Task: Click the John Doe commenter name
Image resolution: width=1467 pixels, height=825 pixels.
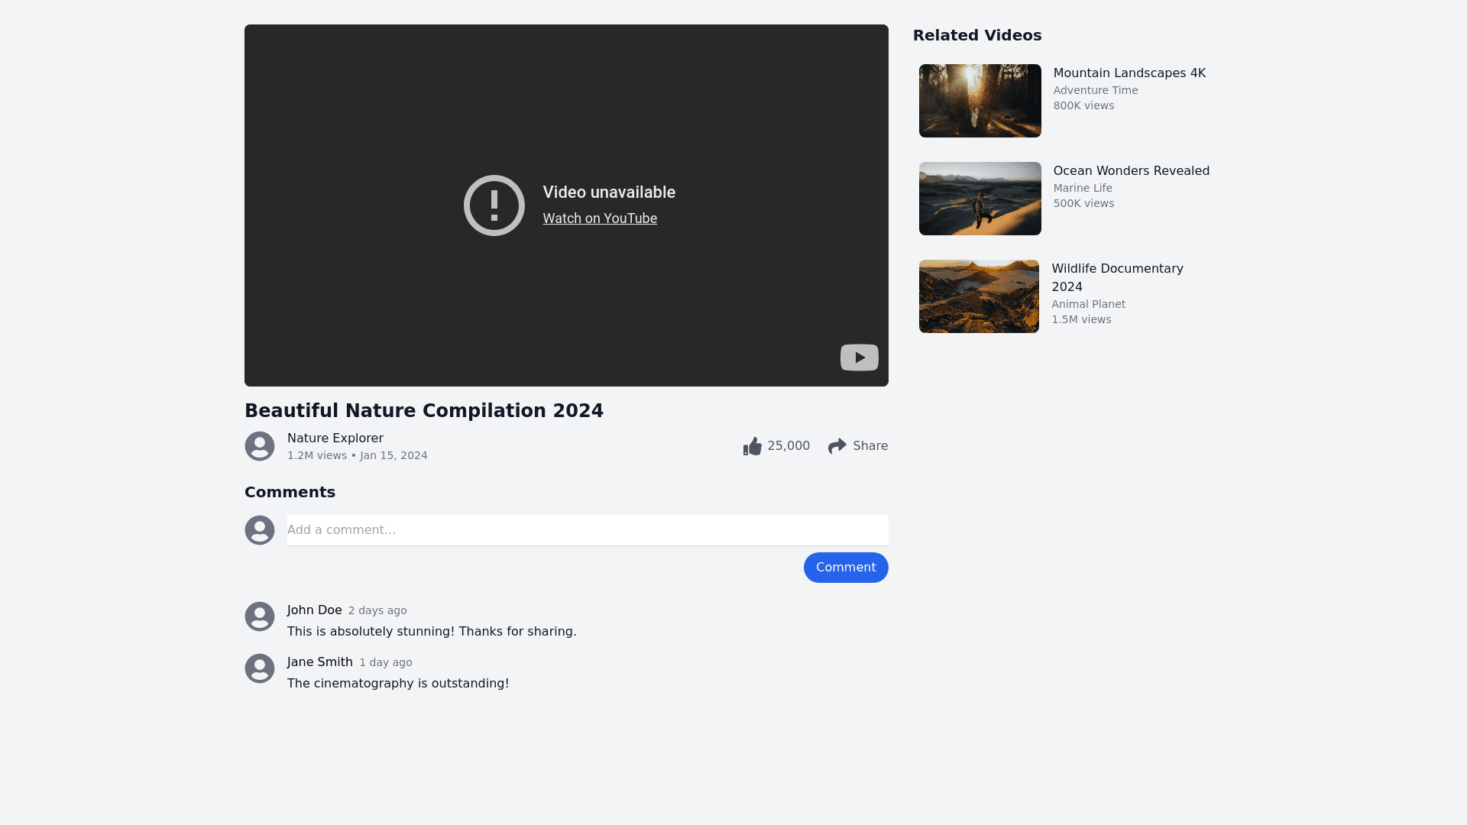Action: click(315, 610)
